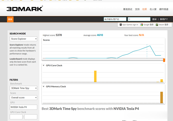Screen dimensions: 173x121
Task: Click the orange Scores range slider handle
Action: point(164,60)
